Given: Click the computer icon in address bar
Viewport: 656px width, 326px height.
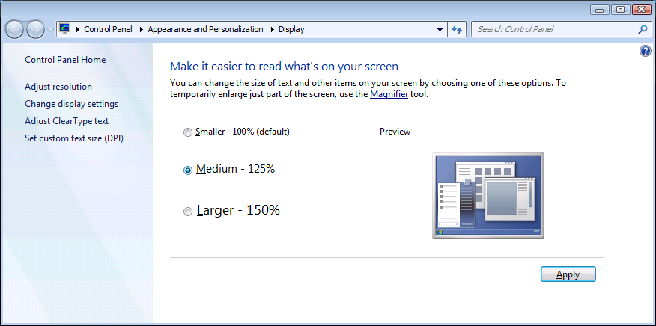Looking at the screenshot, I should click(64, 29).
